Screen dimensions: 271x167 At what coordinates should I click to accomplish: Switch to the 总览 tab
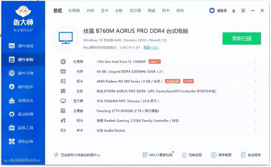[x=57, y=11]
